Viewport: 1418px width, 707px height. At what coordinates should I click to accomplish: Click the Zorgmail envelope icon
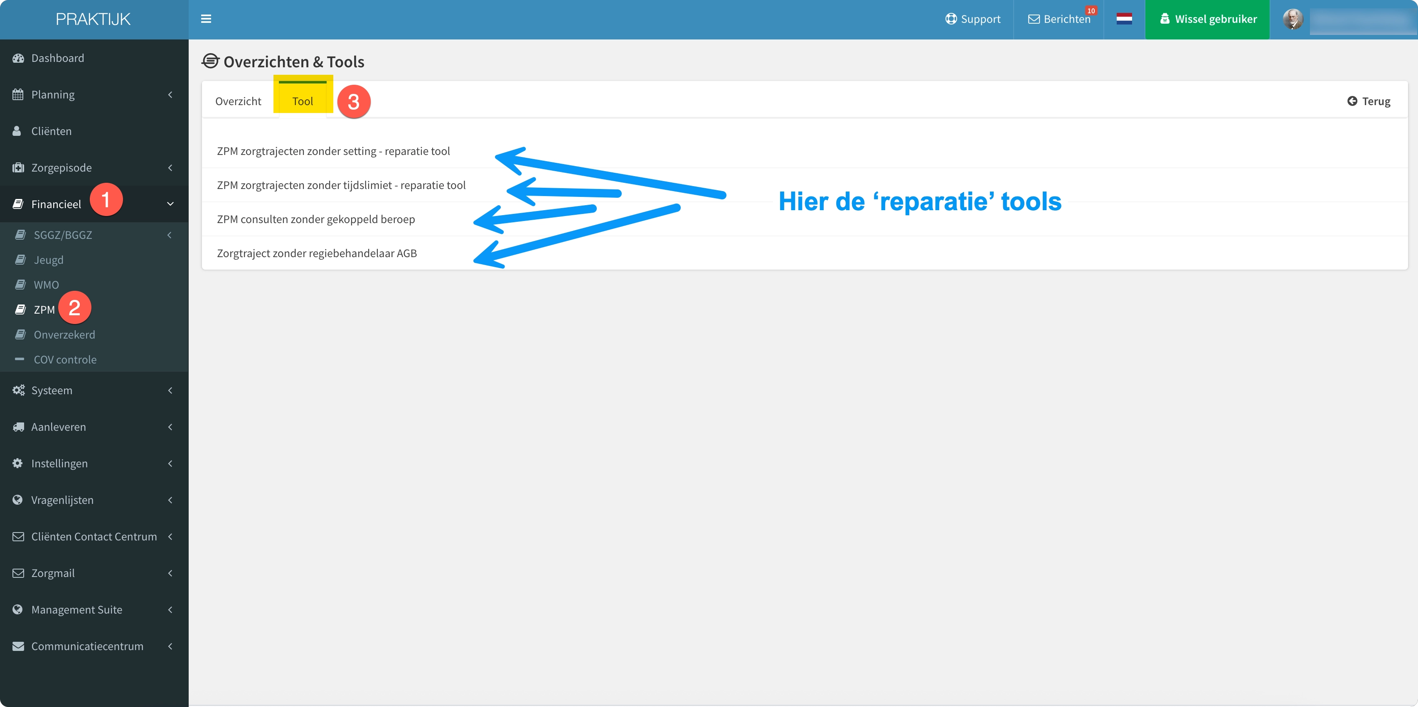coord(18,573)
